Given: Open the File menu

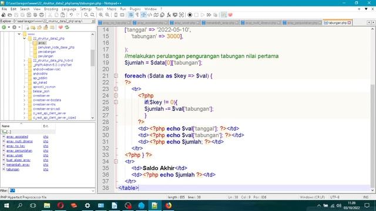Looking at the screenshot, I should click(x=4, y=9).
